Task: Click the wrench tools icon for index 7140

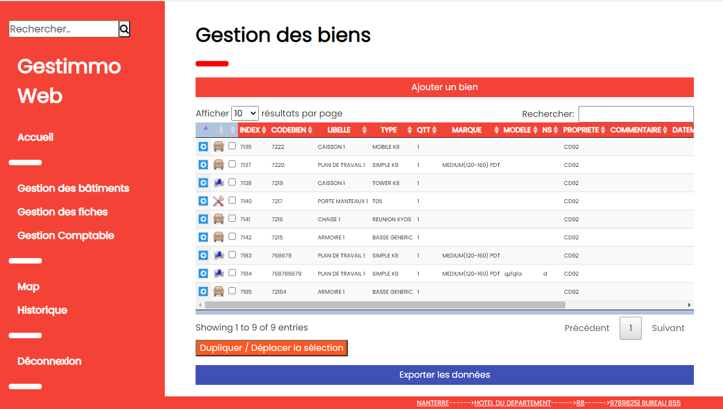Action: [x=219, y=201]
